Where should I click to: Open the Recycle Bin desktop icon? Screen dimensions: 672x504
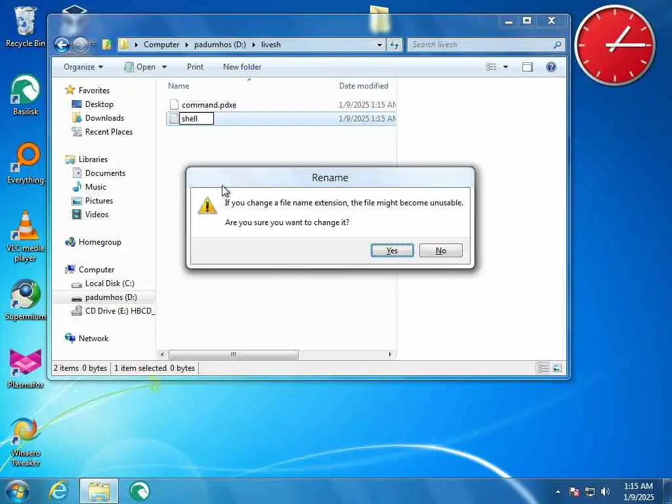coord(26,26)
